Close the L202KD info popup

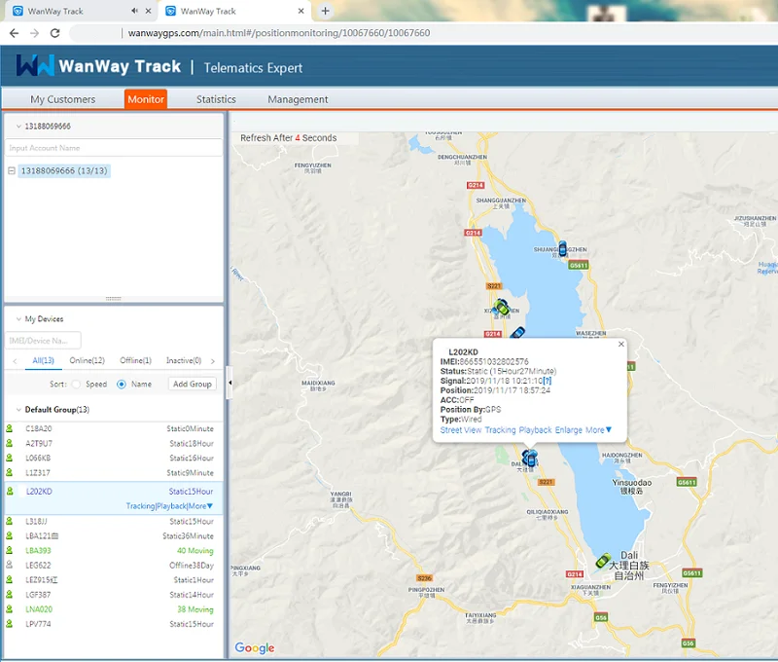pyautogui.click(x=620, y=345)
